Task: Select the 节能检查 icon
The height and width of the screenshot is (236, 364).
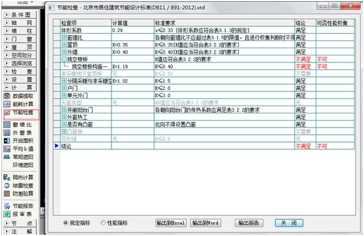Action: (x=7, y=113)
